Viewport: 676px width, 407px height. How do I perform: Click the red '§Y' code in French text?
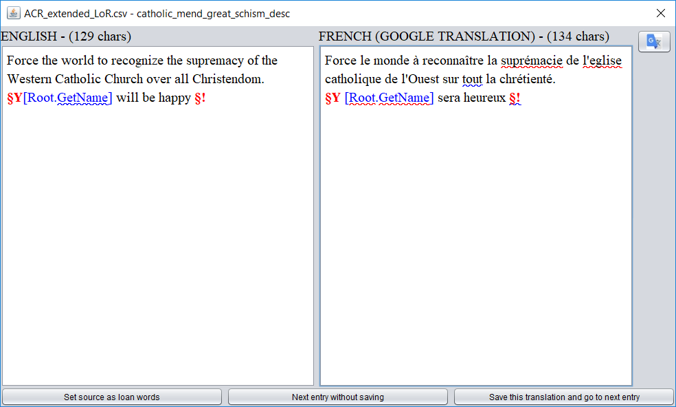(x=333, y=98)
